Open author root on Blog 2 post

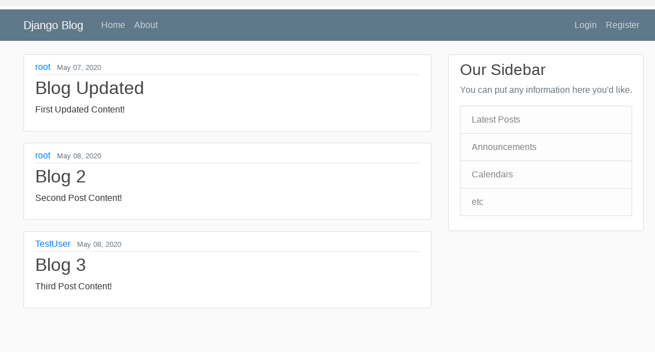click(42, 156)
